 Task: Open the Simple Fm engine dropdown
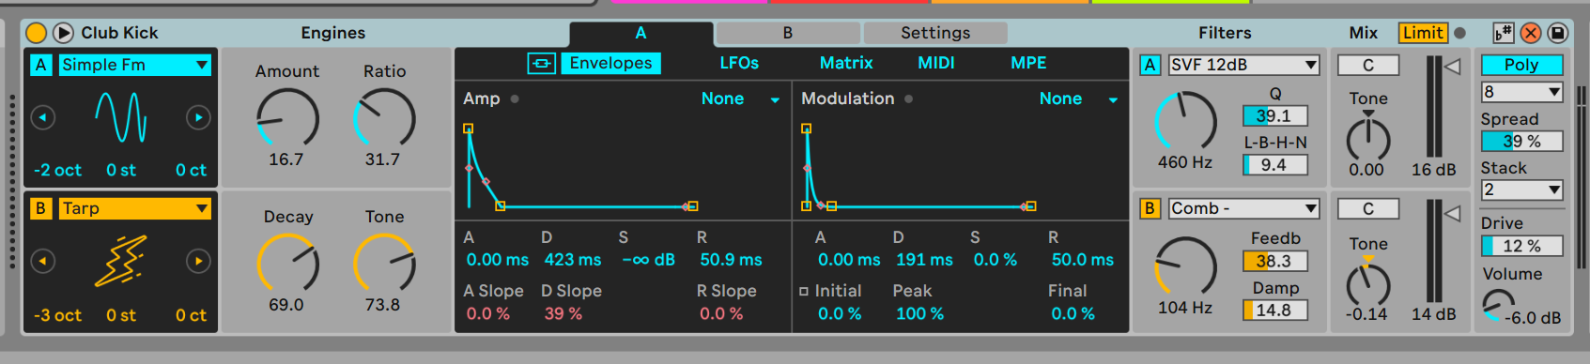coord(135,65)
